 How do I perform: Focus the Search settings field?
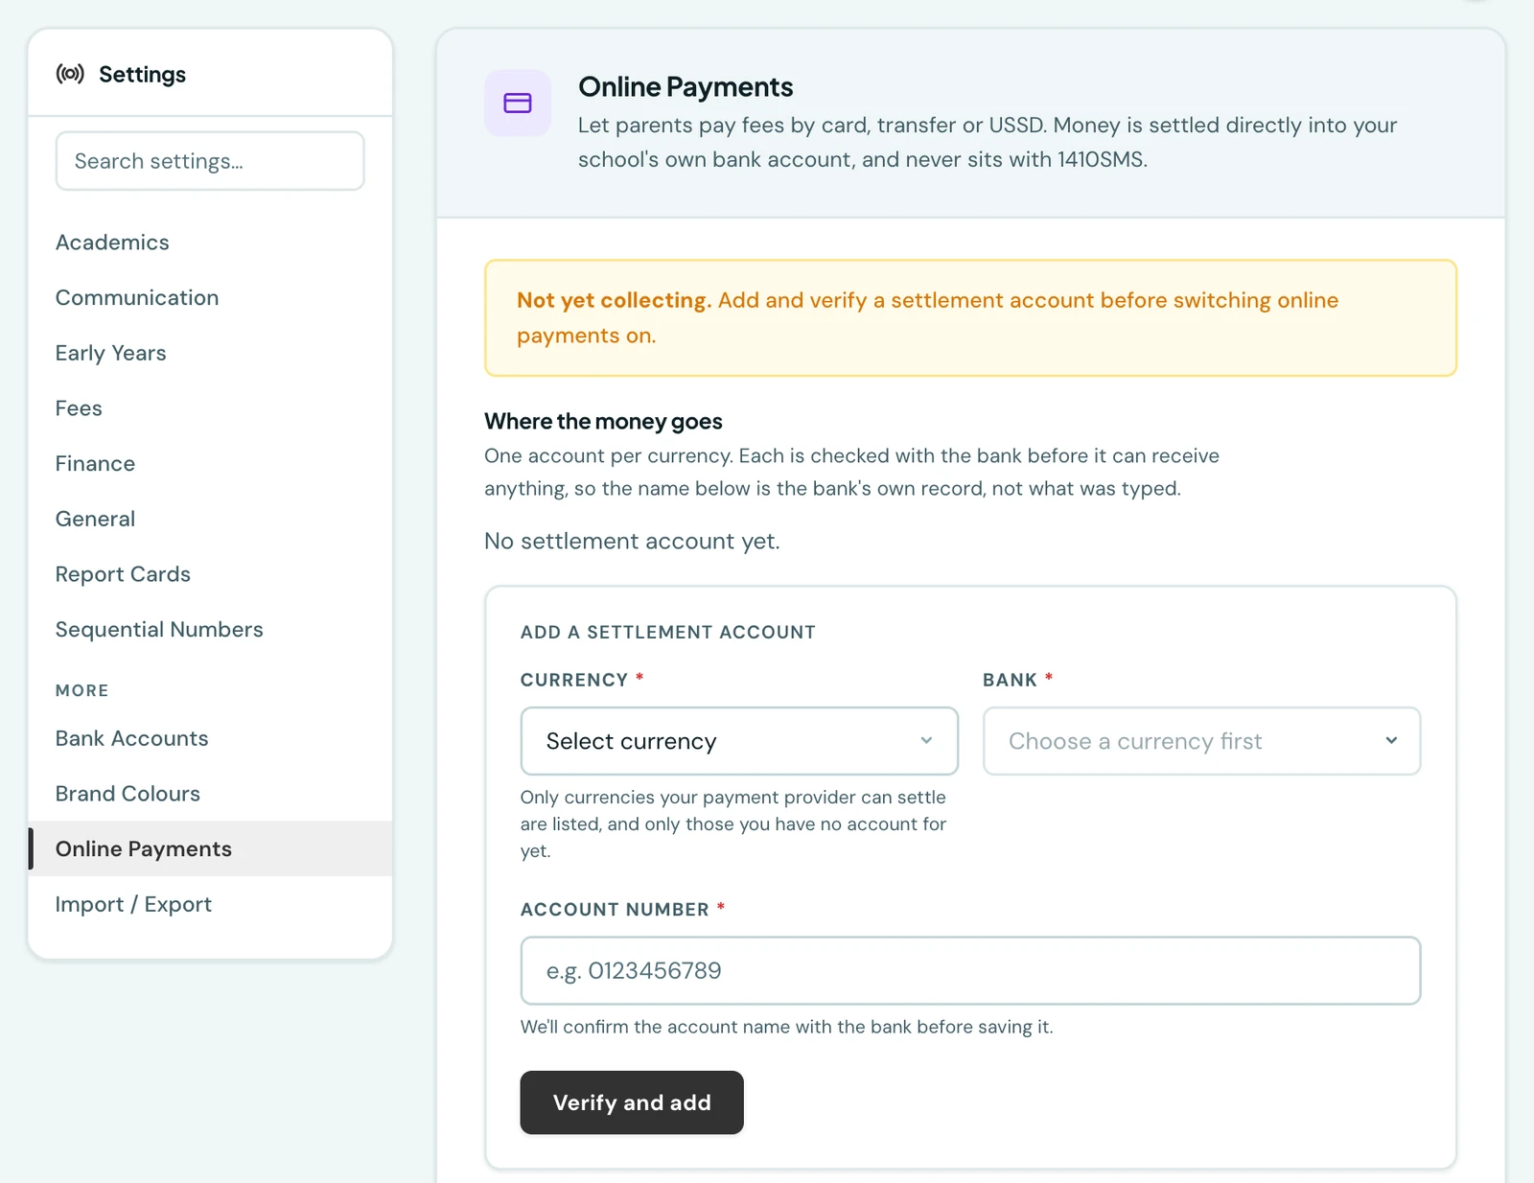(210, 161)
